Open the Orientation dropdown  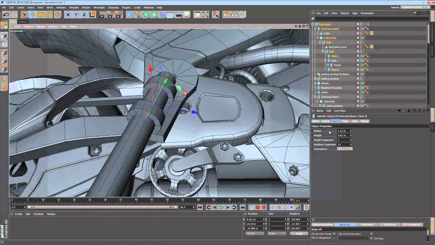pyautogui.click(x=345, y=149)
